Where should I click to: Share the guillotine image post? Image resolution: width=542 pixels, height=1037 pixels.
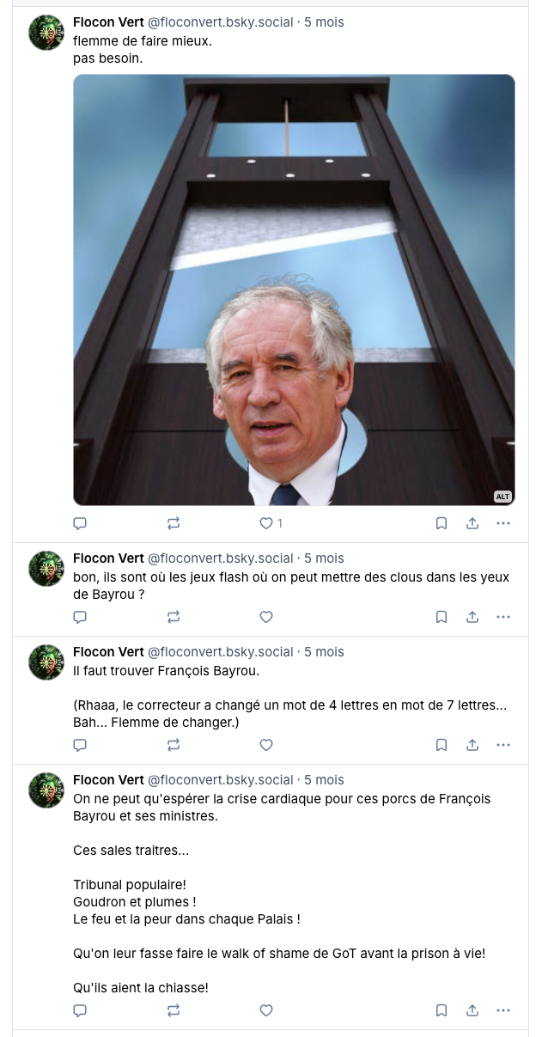click(472, 522)
